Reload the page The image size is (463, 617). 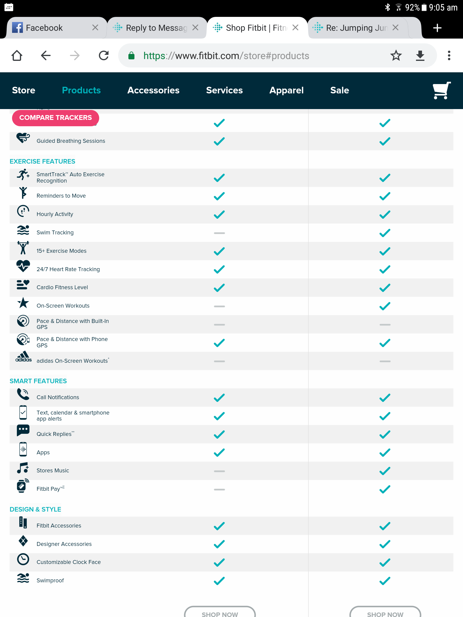tap(104, 56)
